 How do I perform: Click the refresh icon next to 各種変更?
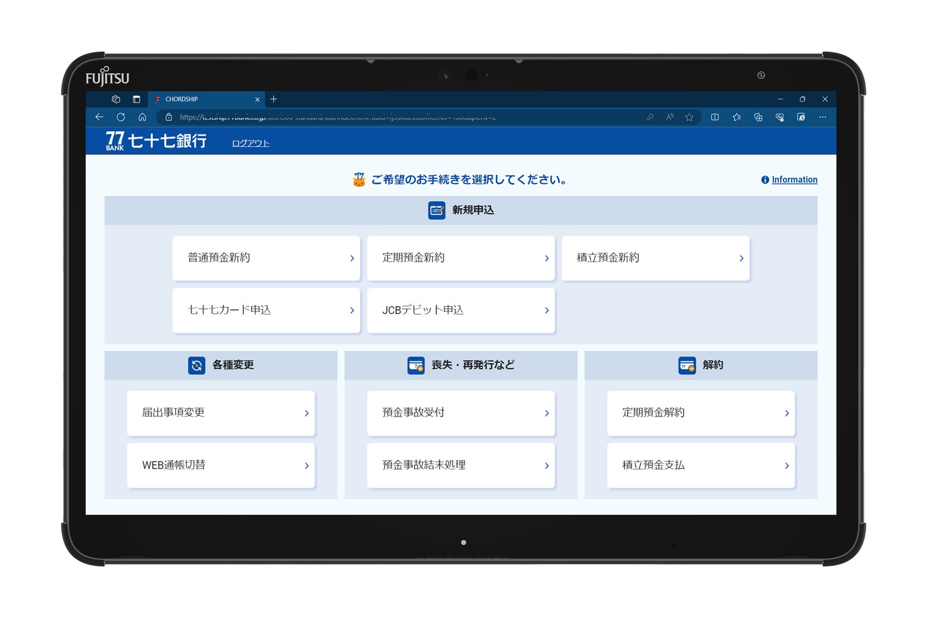pyautogui.click(x=197, y=365)
